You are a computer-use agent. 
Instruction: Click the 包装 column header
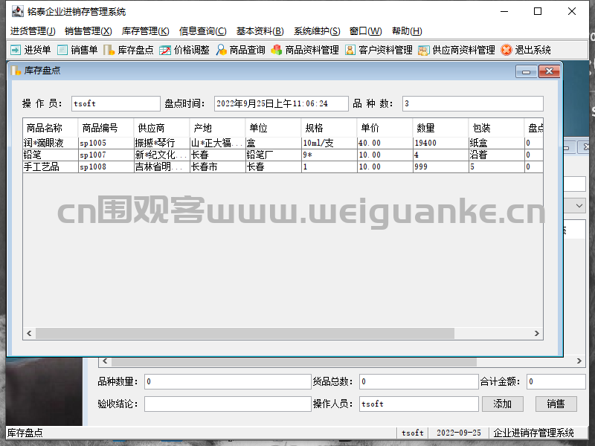click(497, 128)
